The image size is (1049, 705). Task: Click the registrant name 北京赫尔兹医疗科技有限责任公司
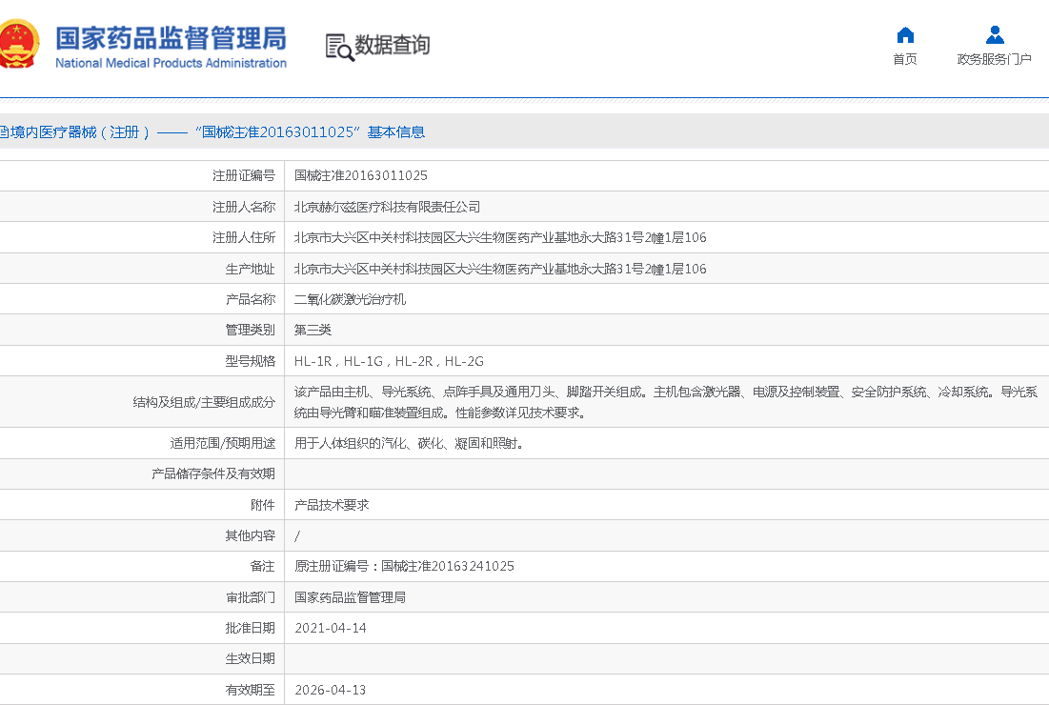pyautogui.click(x=387, y=207)
